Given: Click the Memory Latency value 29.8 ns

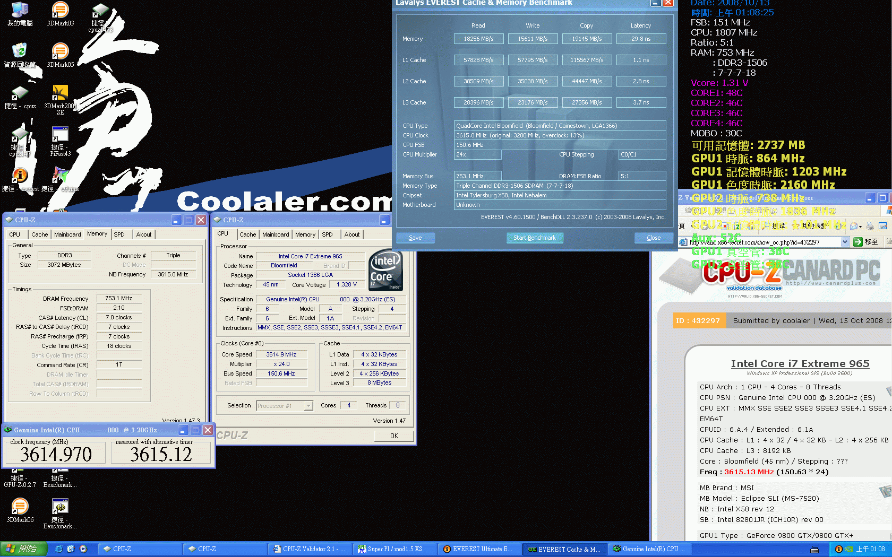Looking at the screenshot, I should pos(641,39).
